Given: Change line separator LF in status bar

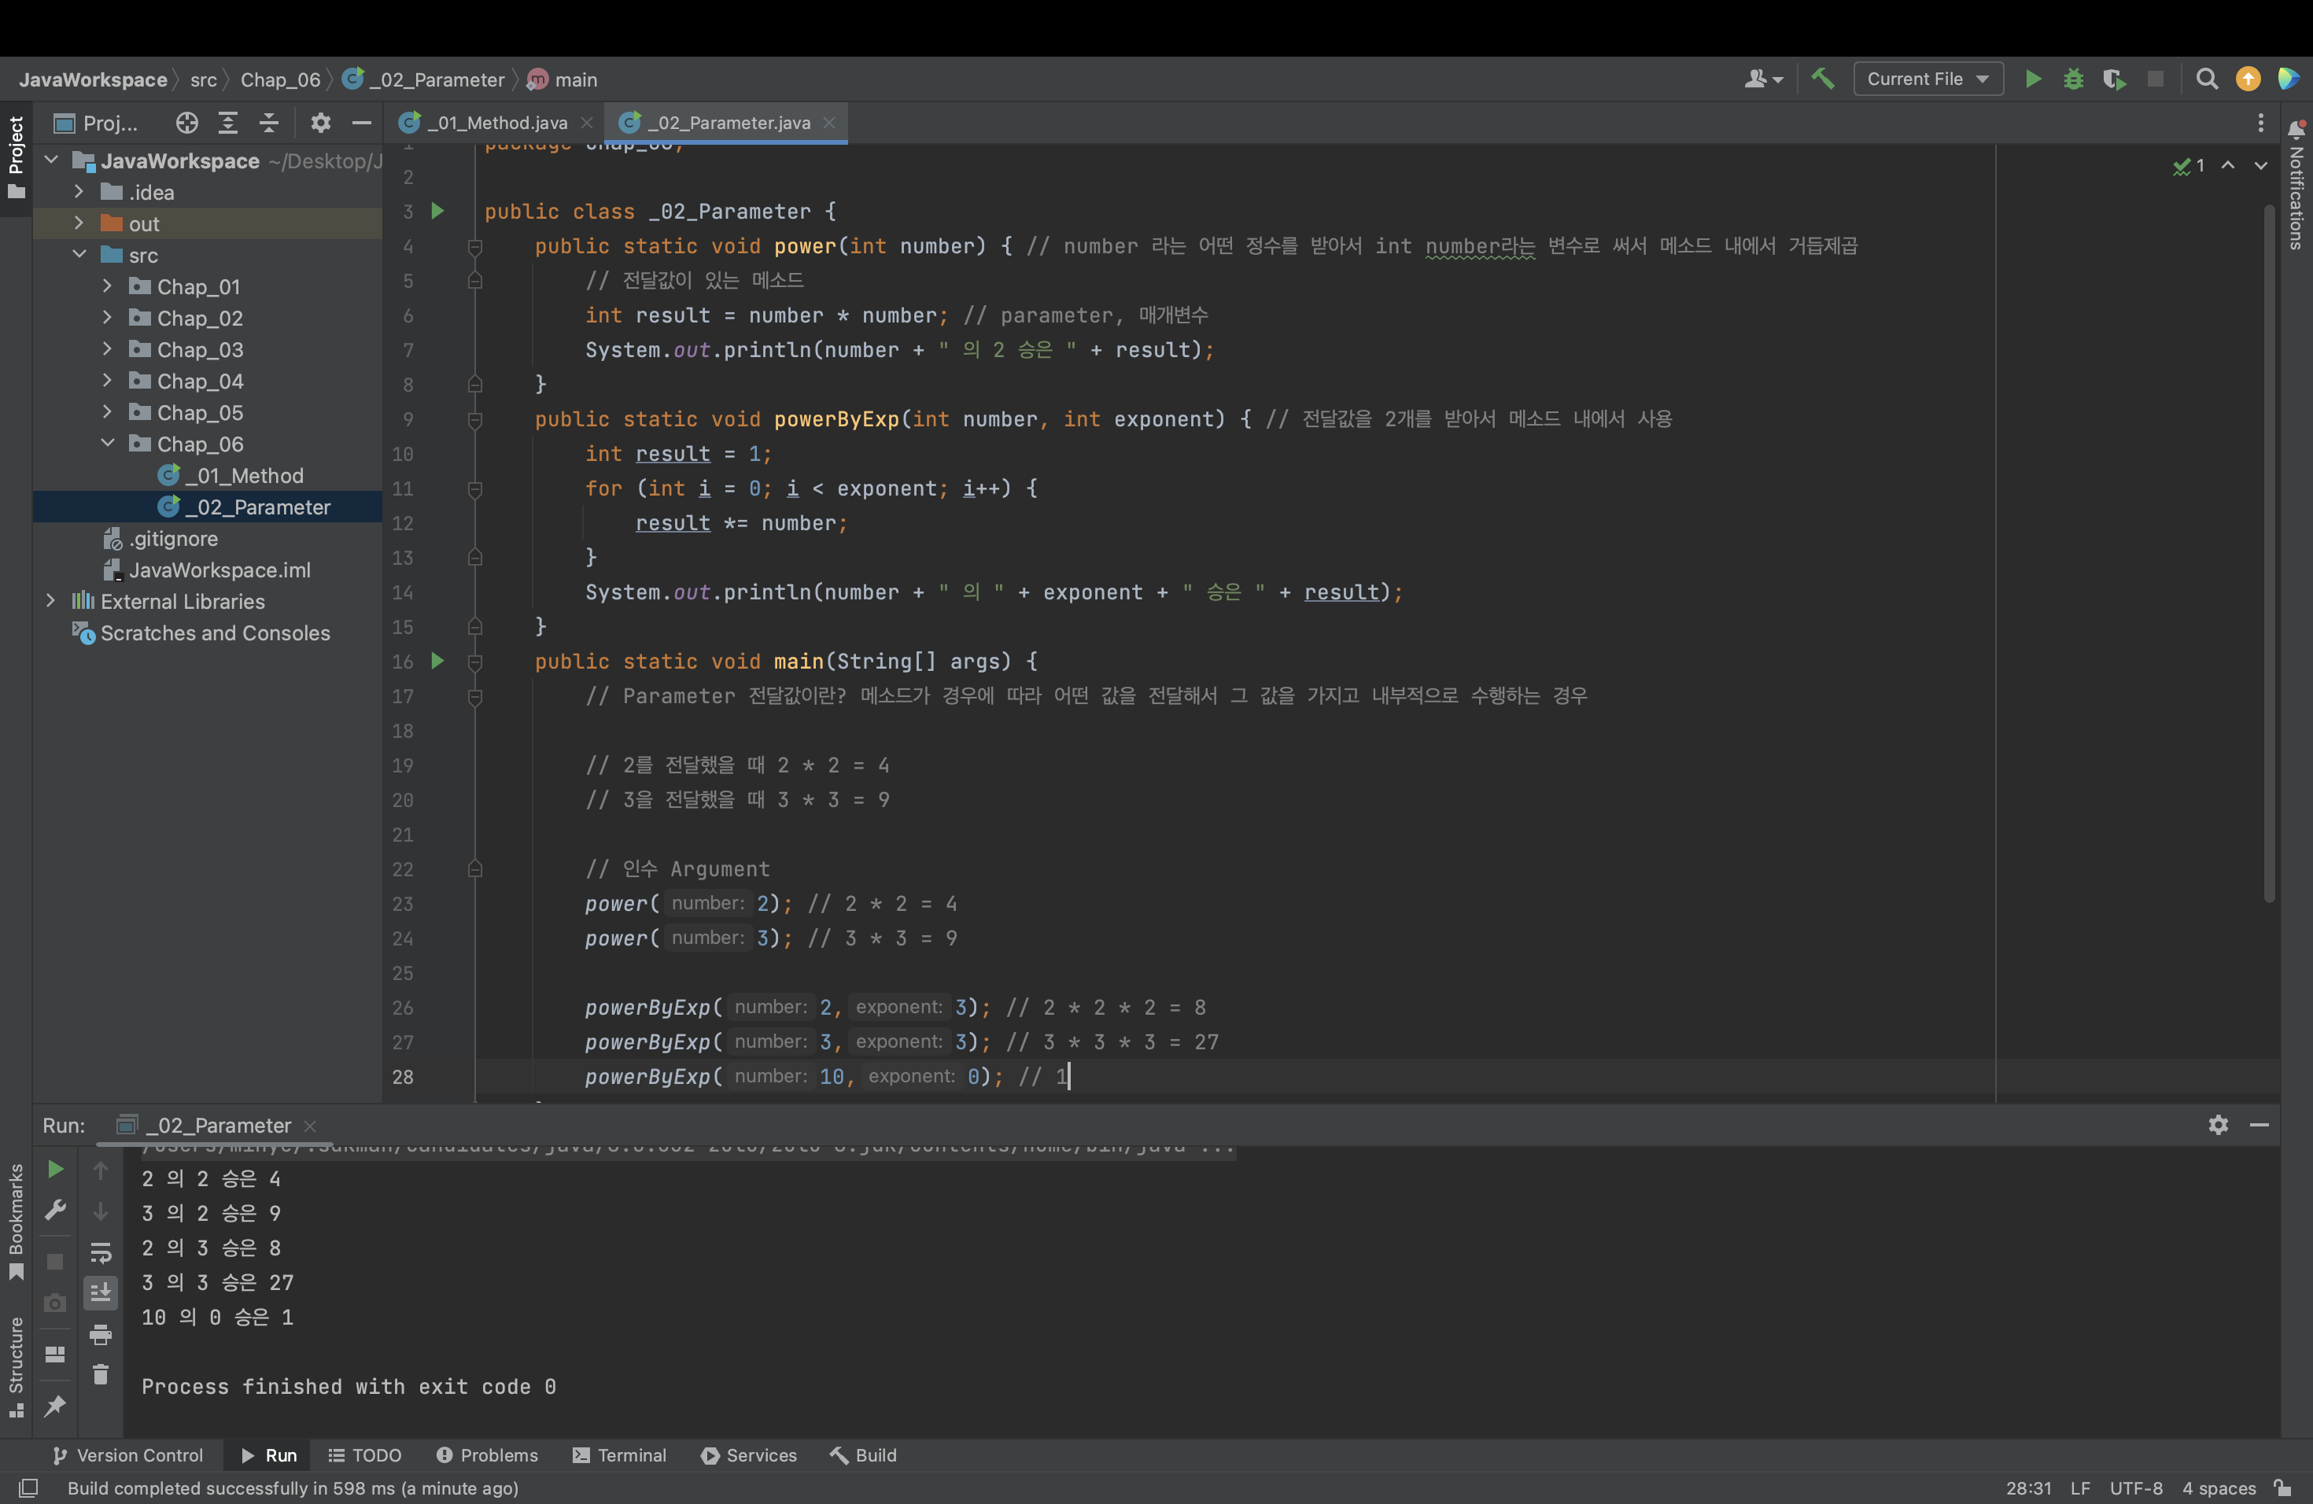Looking at the screenshot, I should click(x=2080, y=1487).
